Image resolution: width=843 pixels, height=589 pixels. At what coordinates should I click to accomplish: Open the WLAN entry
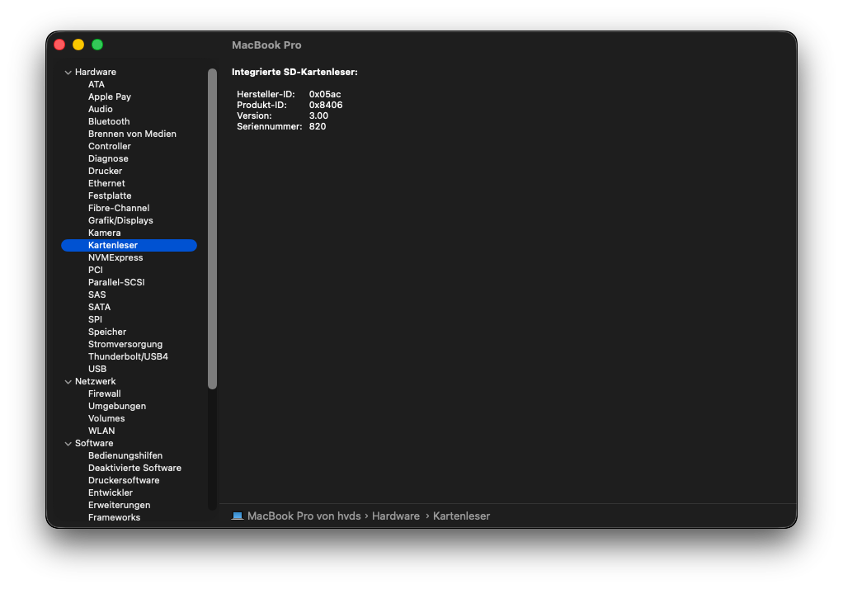(x=101, y=431)
